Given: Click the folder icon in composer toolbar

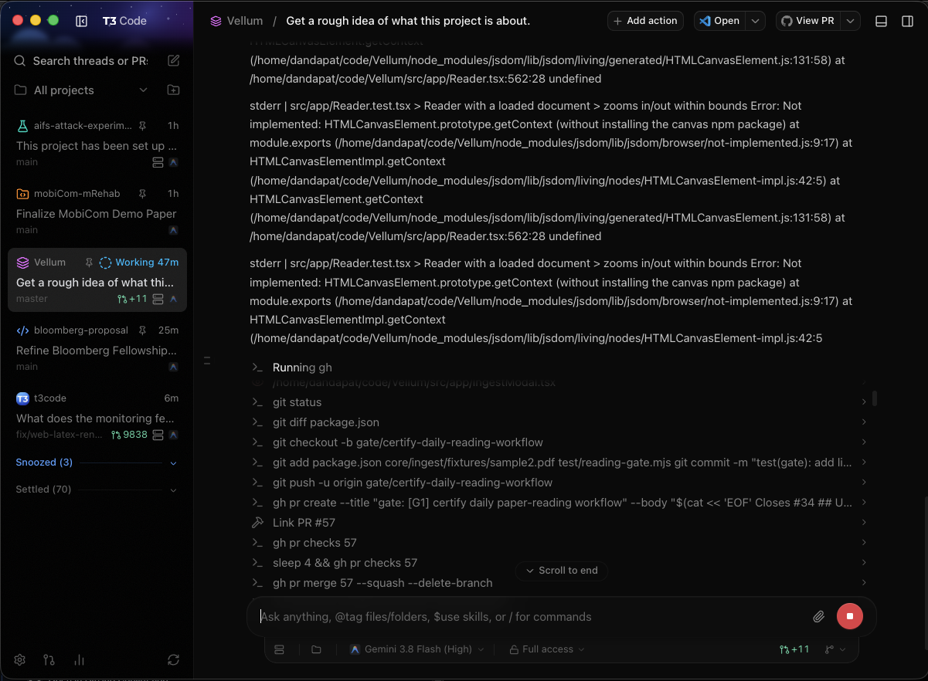Looking at the screenshot, I should pyautogui.click(x=316, y=649).
